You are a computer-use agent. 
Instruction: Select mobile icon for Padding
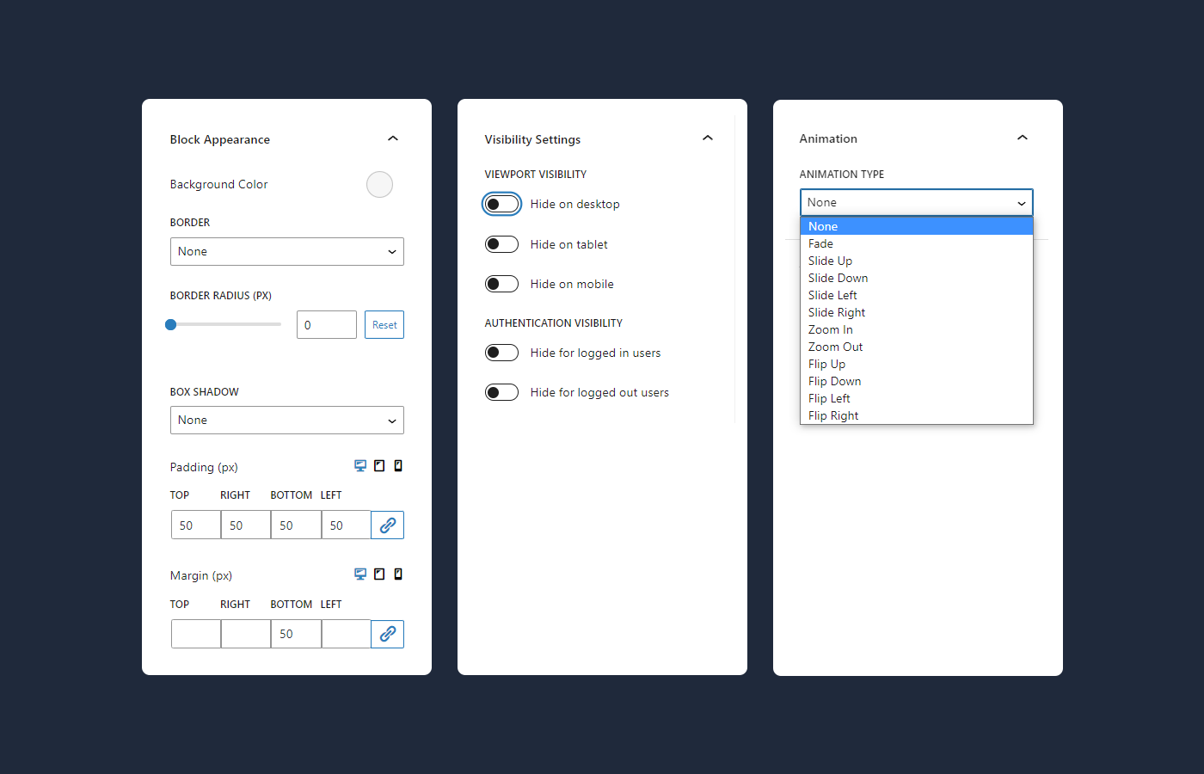pos(398,465)
